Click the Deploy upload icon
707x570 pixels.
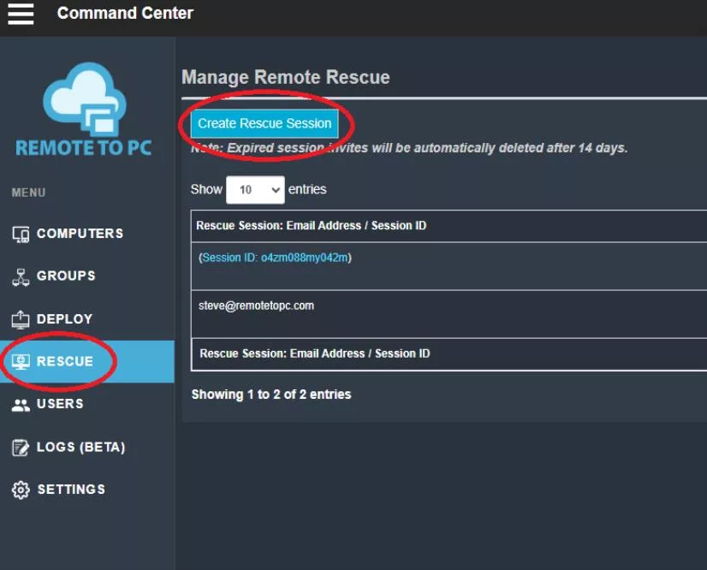pos(21,319)
